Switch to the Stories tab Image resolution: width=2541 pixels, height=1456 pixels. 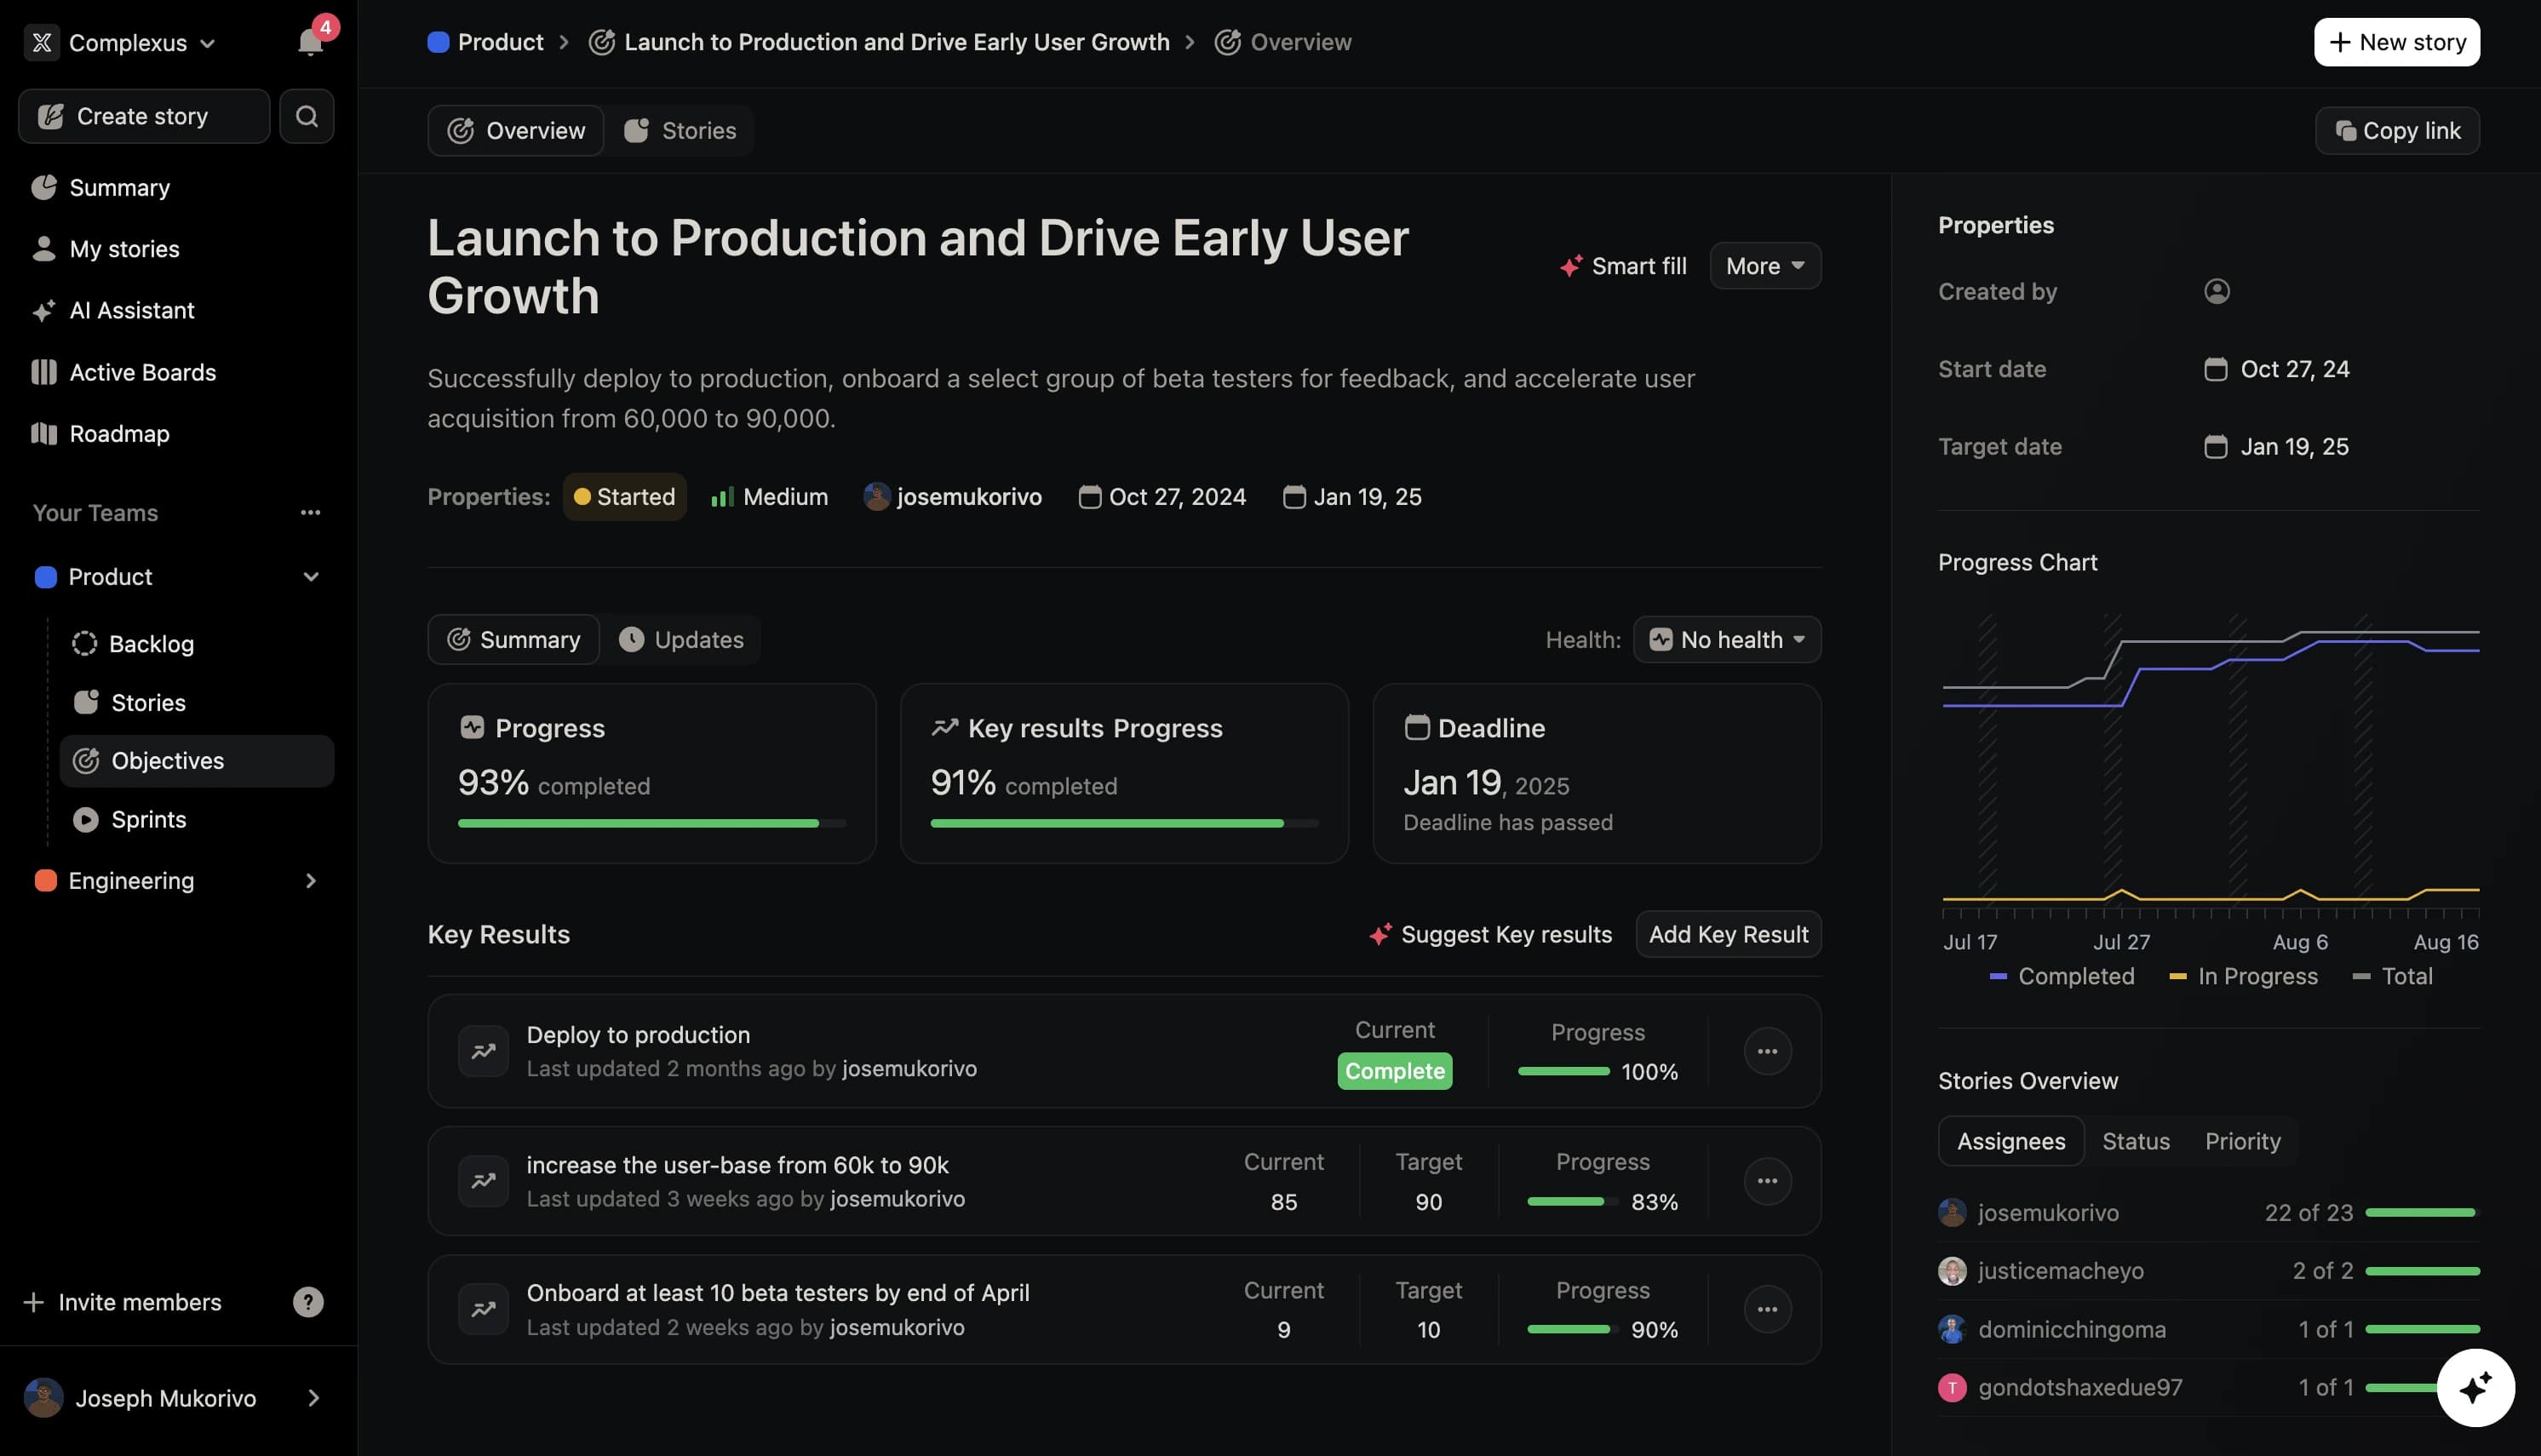pos(680,131)
